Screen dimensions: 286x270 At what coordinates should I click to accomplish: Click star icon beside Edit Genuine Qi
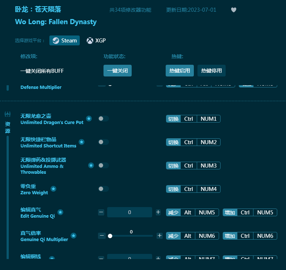point(60,212)
